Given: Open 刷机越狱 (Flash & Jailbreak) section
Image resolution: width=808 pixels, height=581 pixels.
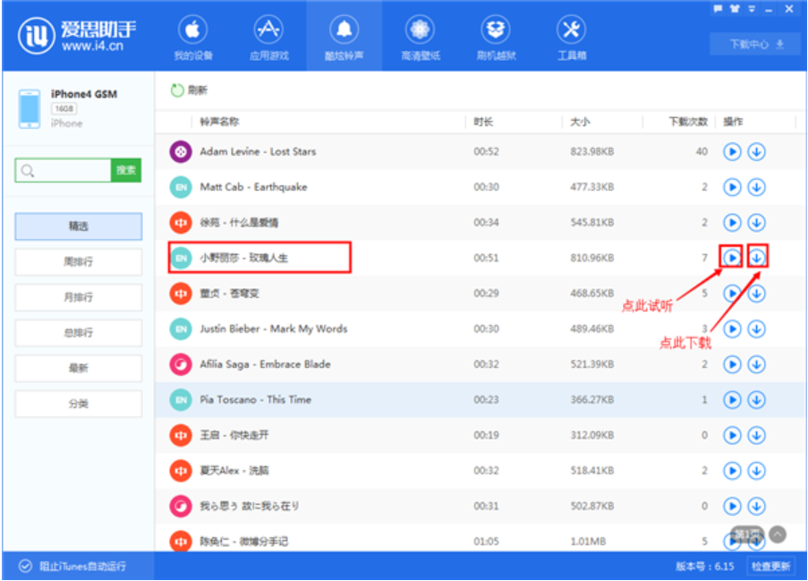Looking at the screenshot, I should (495, 38).
